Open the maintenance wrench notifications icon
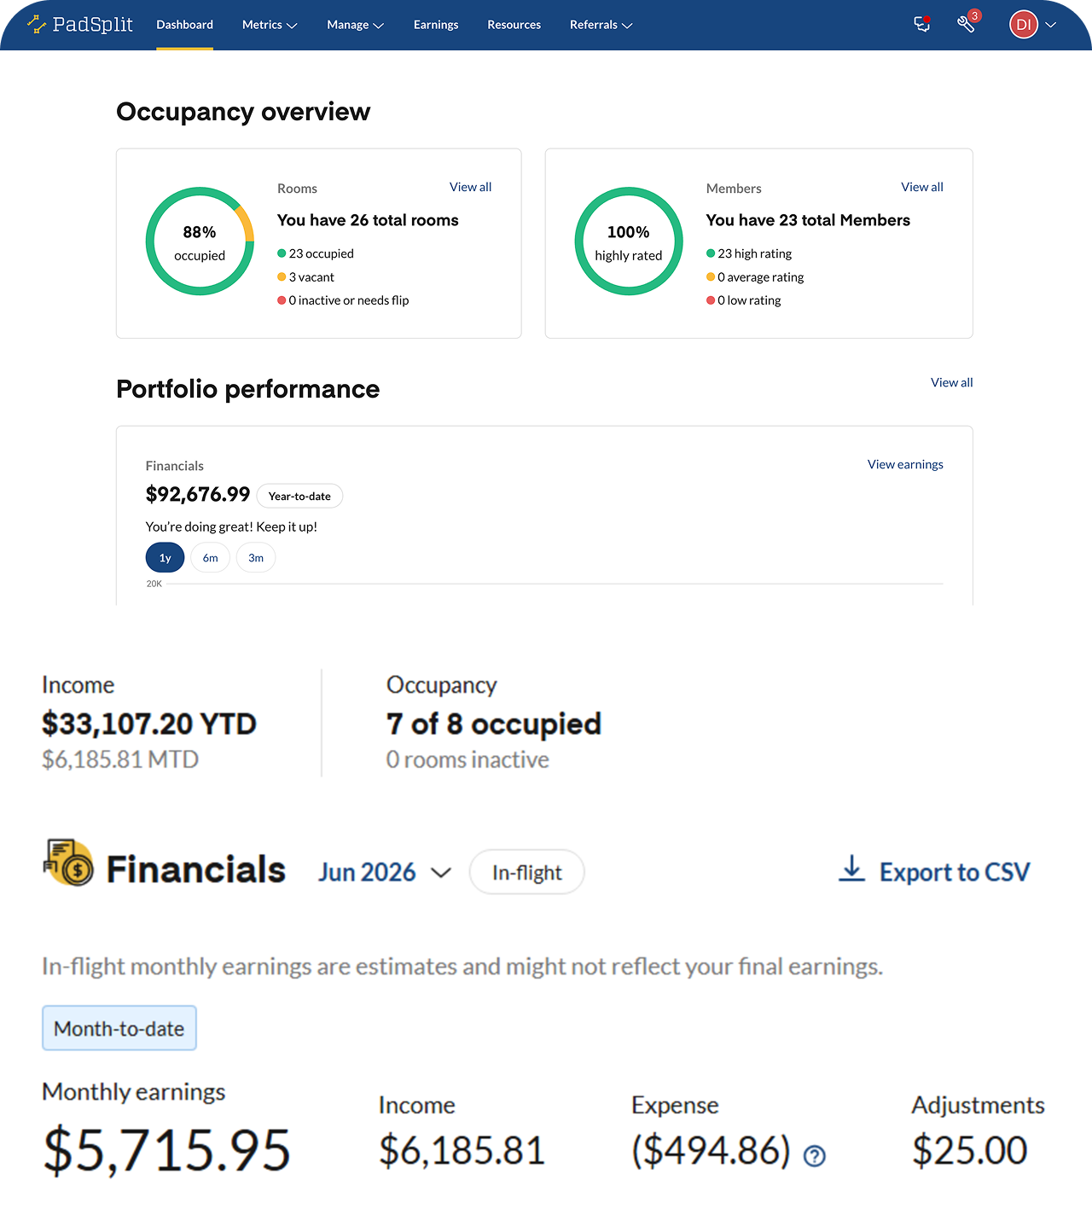Viewport: 1092px width, 1221px height. pyautogui.click(x=967, y=23)
